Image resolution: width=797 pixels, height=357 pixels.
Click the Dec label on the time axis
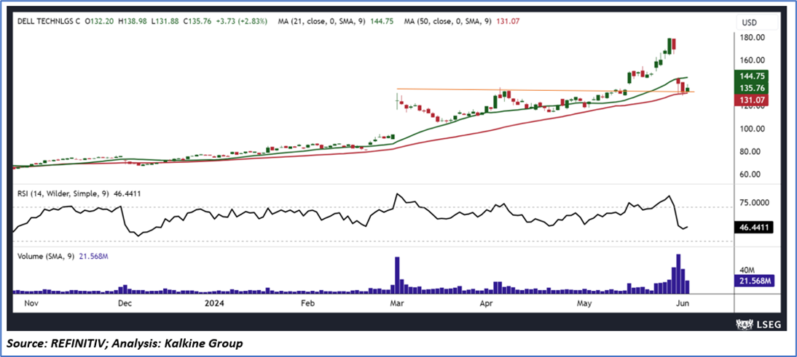tap(125, 304)
